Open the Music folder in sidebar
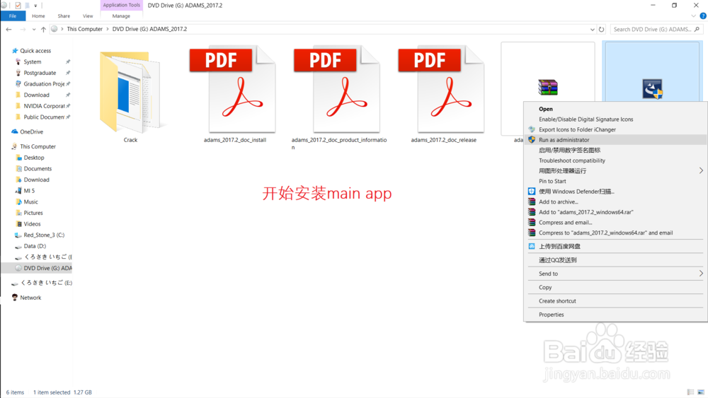Image resolution: width=708 pixels, height=398 pixels. (30, 202)
